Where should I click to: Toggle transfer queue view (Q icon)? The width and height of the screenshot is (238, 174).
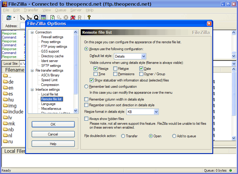click(36, 18)
